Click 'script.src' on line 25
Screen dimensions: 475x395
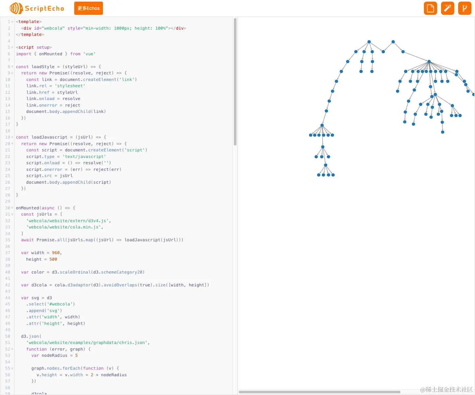[x=39, y=176]
